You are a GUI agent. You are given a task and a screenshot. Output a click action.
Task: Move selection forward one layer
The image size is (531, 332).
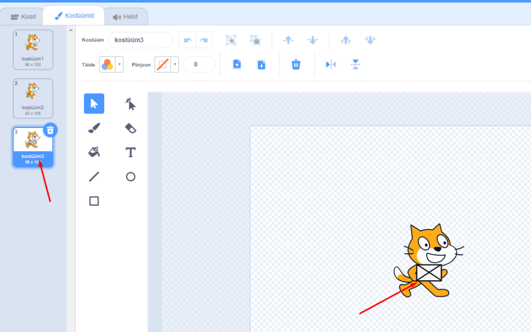(288, 40)
